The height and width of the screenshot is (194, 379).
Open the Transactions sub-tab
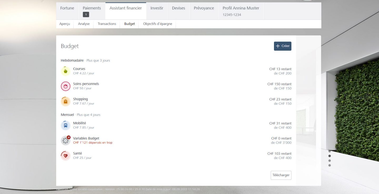pyautogui.click(x=107, y=24)
